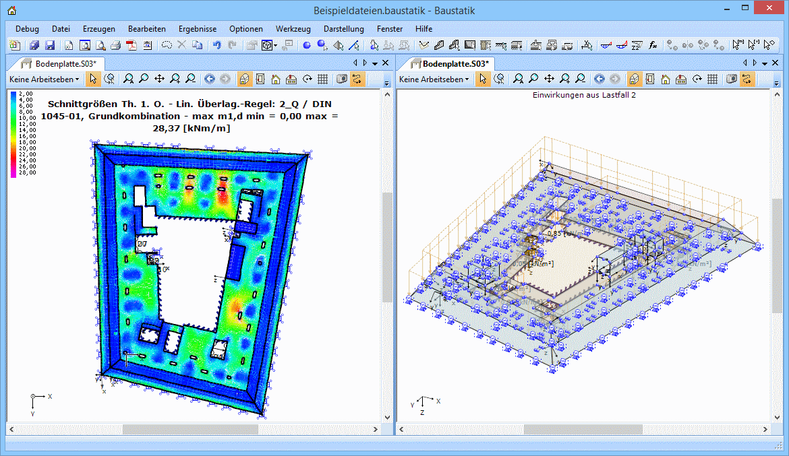Click the PDF export icon
The image size is (789, 456).
131,45
